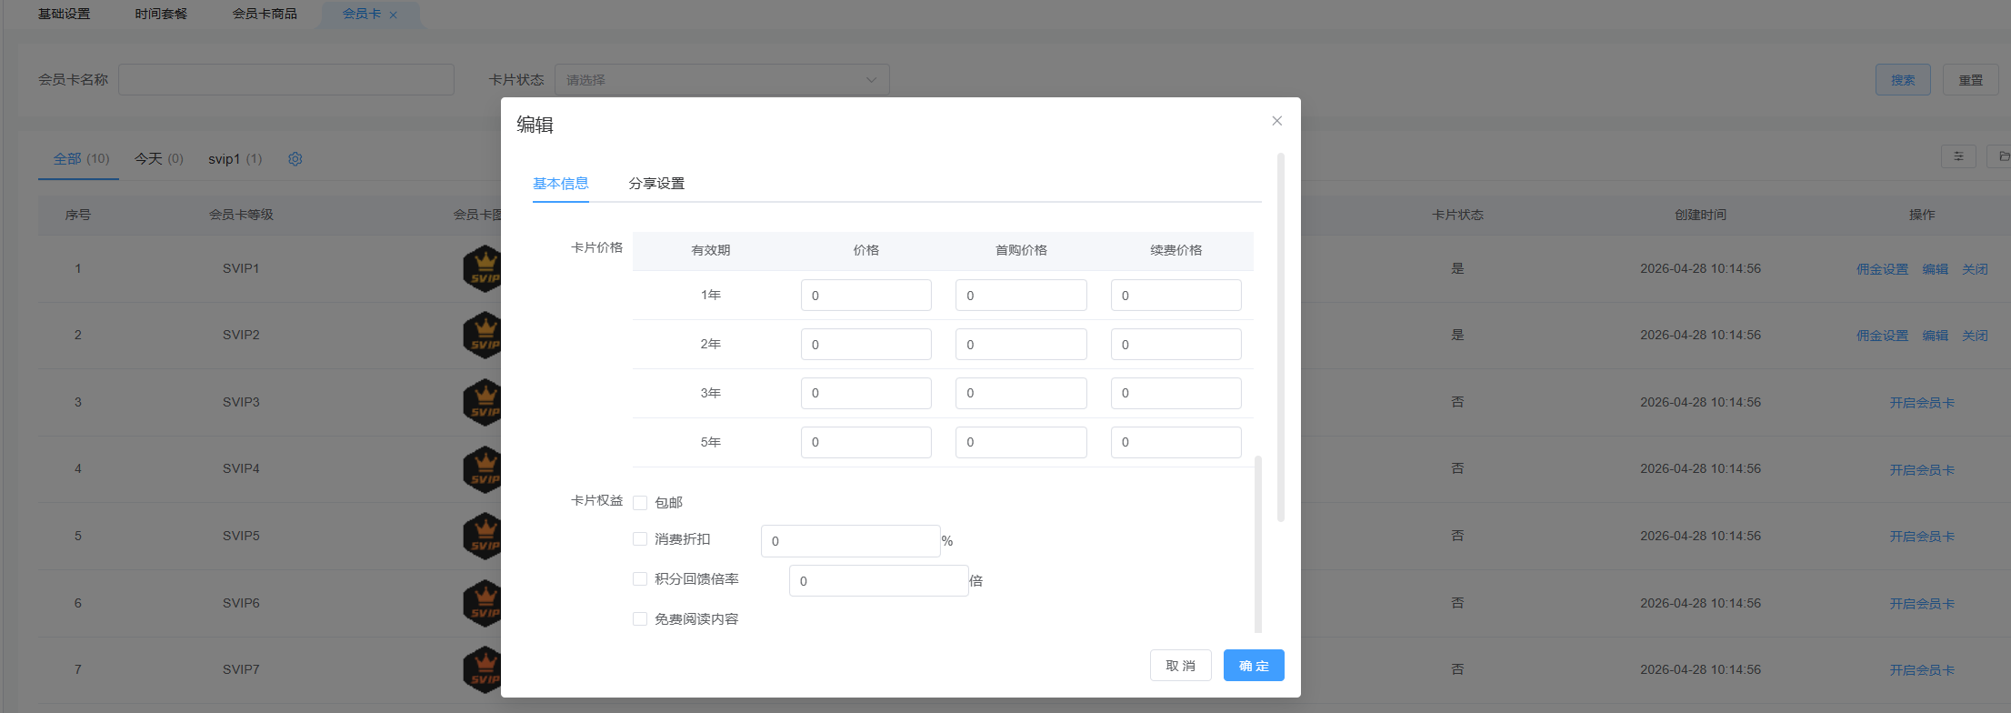This screenshot has height=713, width=2011.
Task: Select the 全部 (10) filter tab
Action: 81,159
